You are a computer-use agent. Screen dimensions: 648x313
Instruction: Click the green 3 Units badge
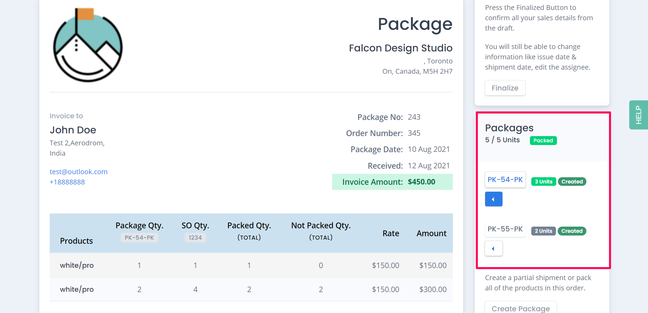coord(543,182)
